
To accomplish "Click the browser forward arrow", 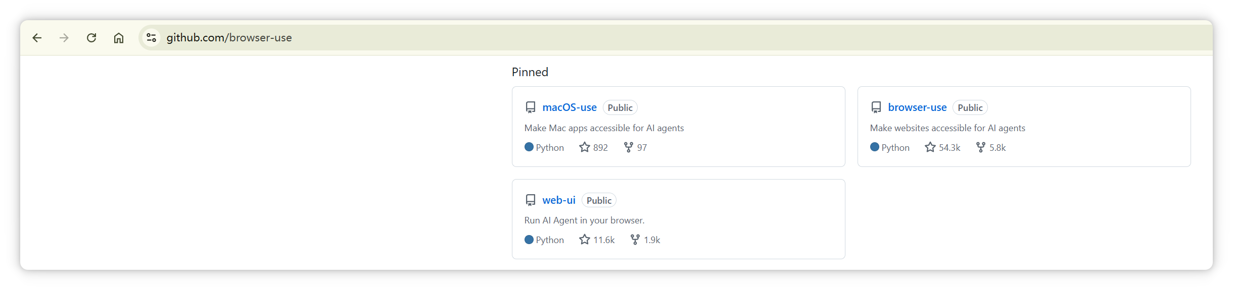I will [64, 38].
